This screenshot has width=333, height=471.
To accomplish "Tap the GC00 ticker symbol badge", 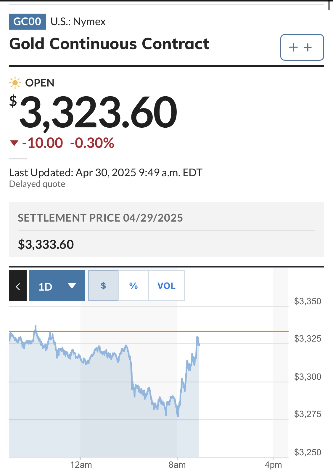I will tap(28, 22).
